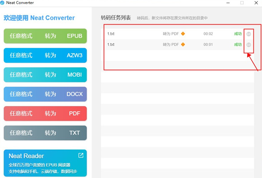Convert any format to DOCX
The image size is (262, 178).
click(45, 94)
